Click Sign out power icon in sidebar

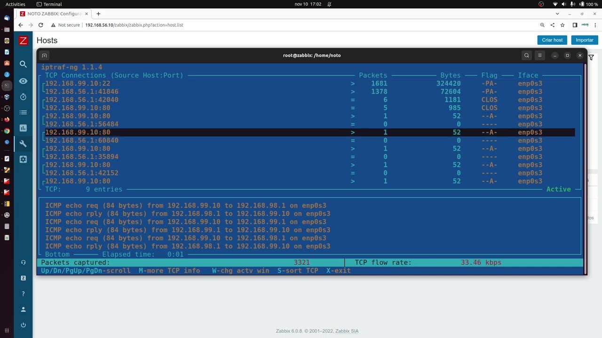point(23,325)
